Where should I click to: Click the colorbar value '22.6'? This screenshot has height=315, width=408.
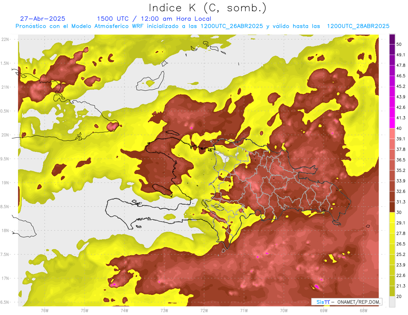tap(401, 276)
